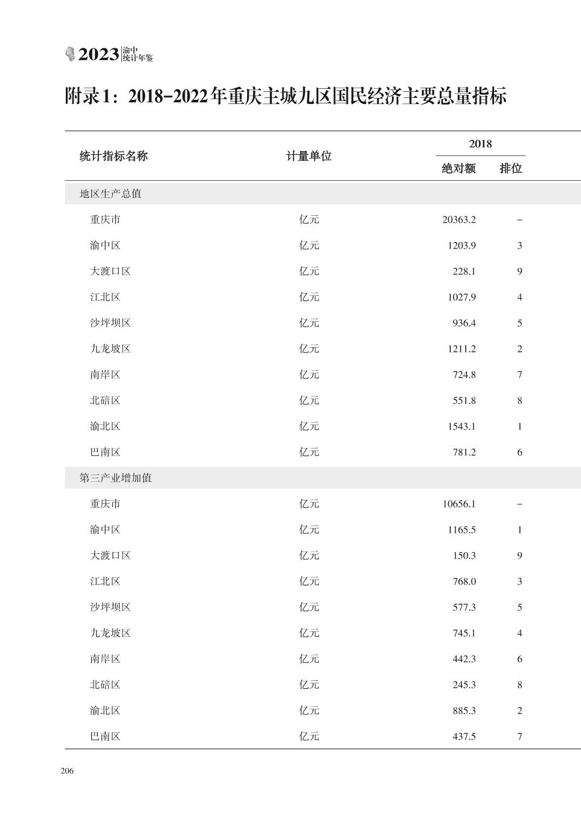Click "北碚区" in the 第三产业增加值 section
The width and height of the screenshot is (581, 823).
click(105, 685)
